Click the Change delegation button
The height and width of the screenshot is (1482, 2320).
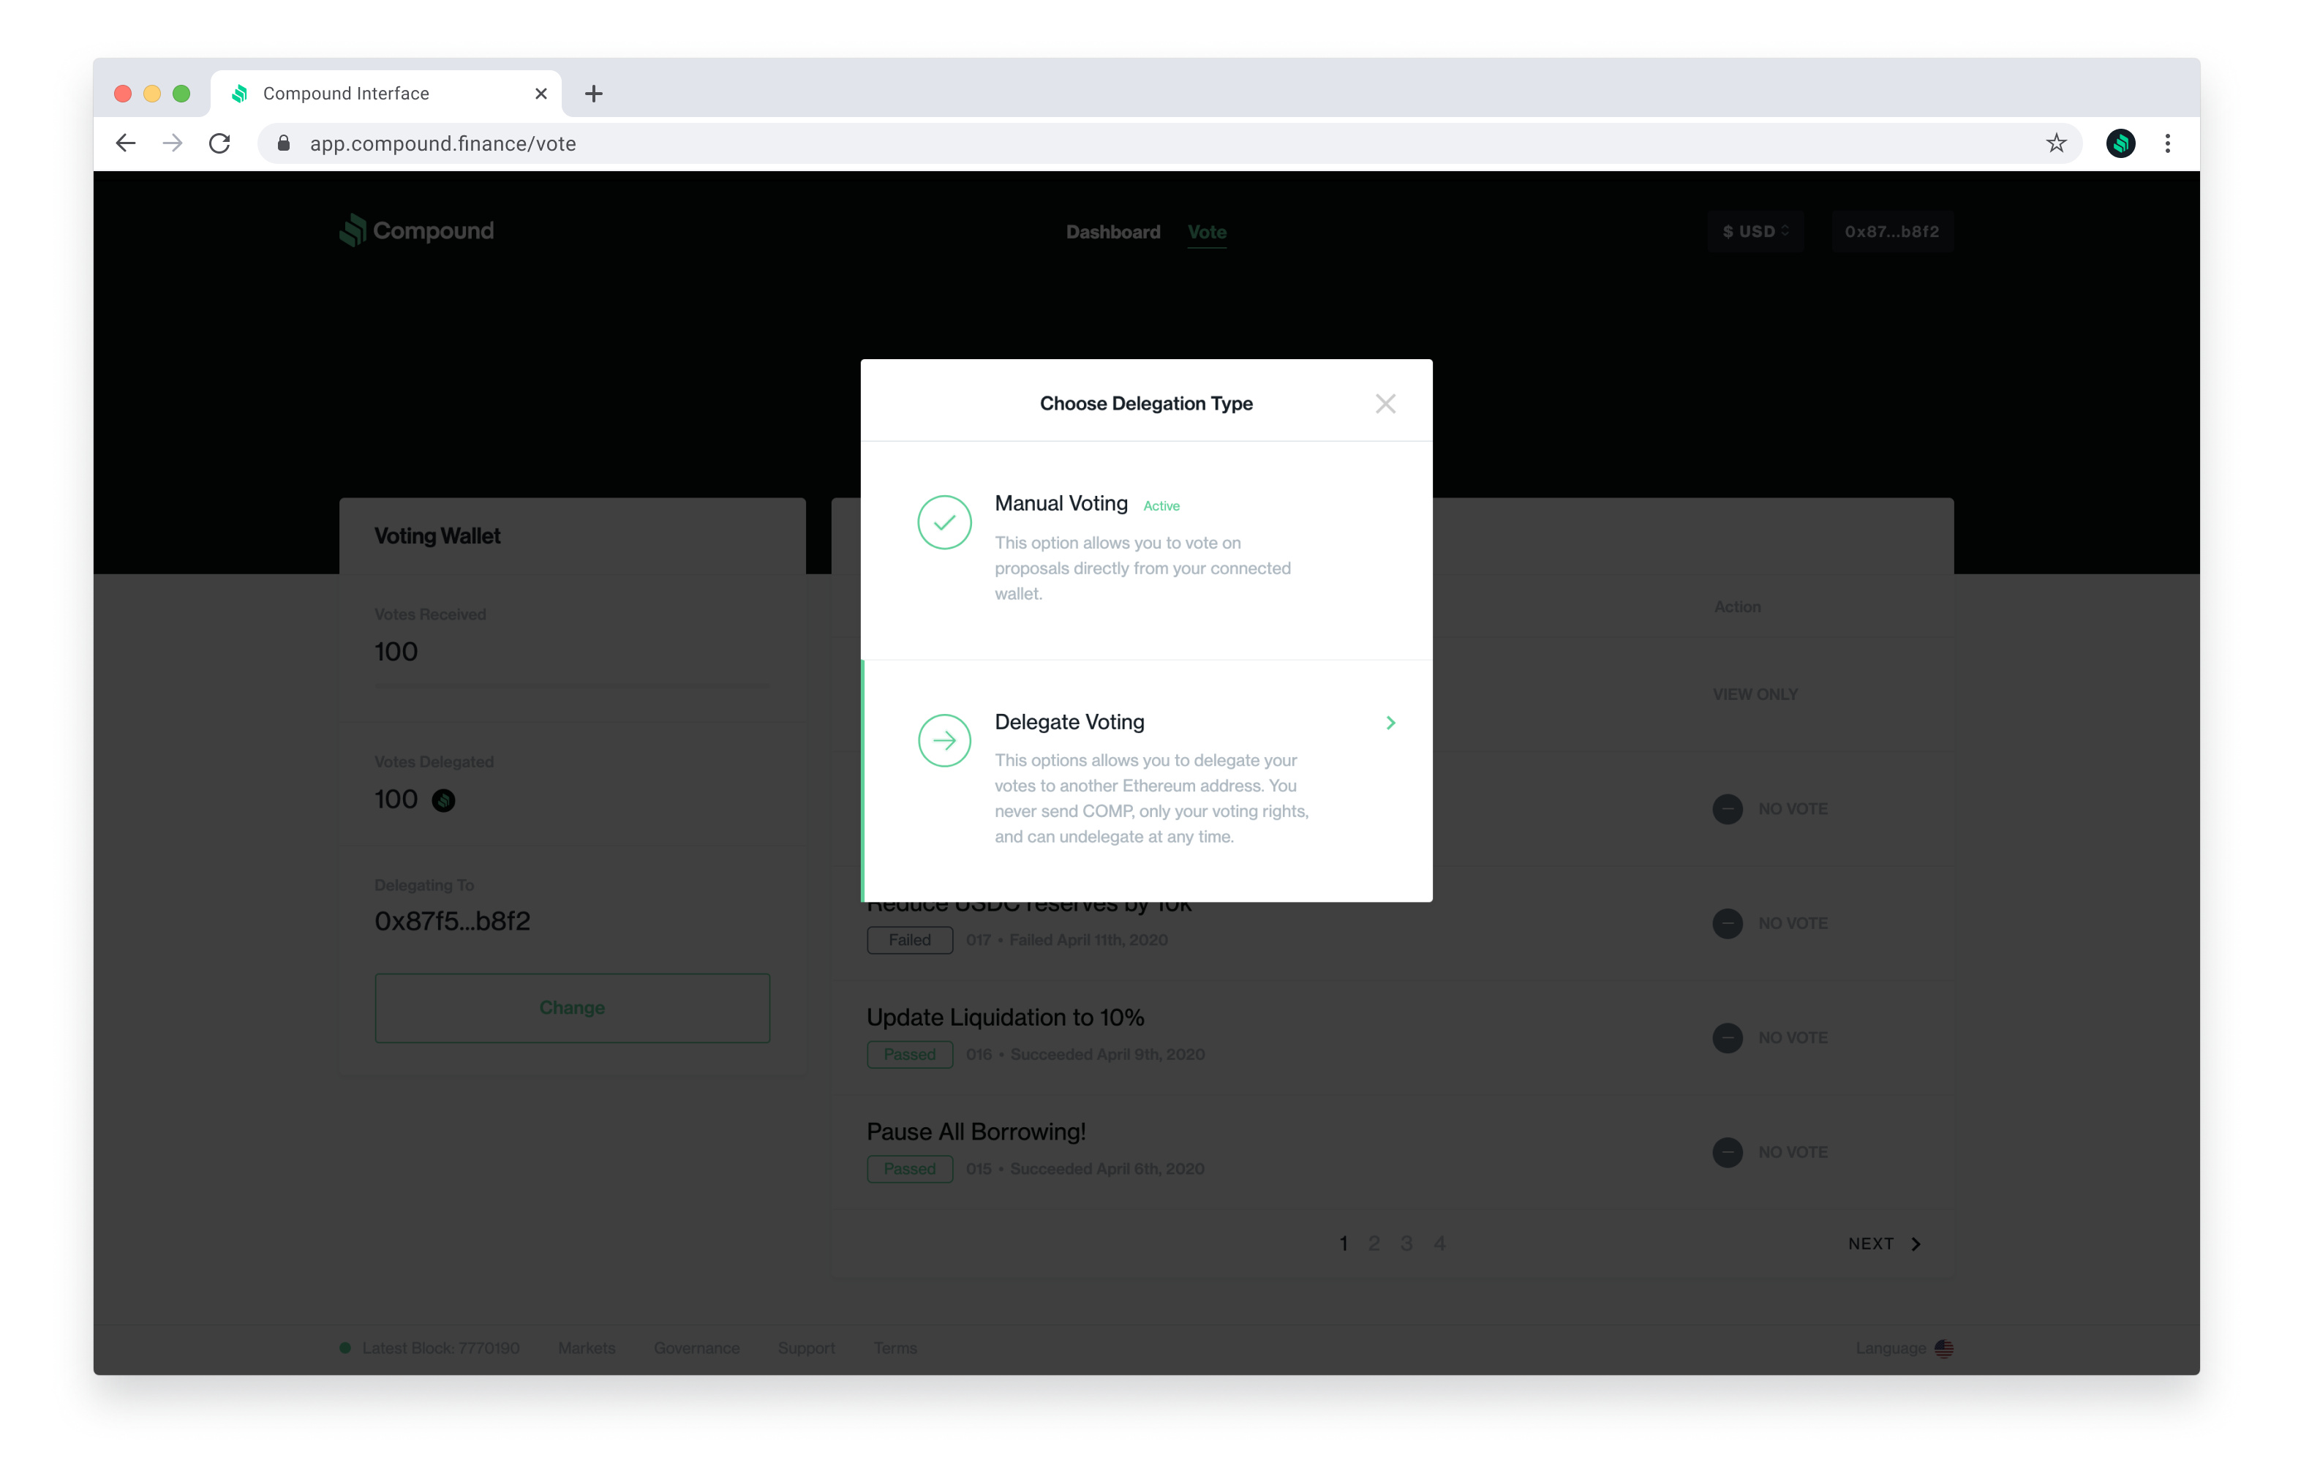pos(572,1008)
